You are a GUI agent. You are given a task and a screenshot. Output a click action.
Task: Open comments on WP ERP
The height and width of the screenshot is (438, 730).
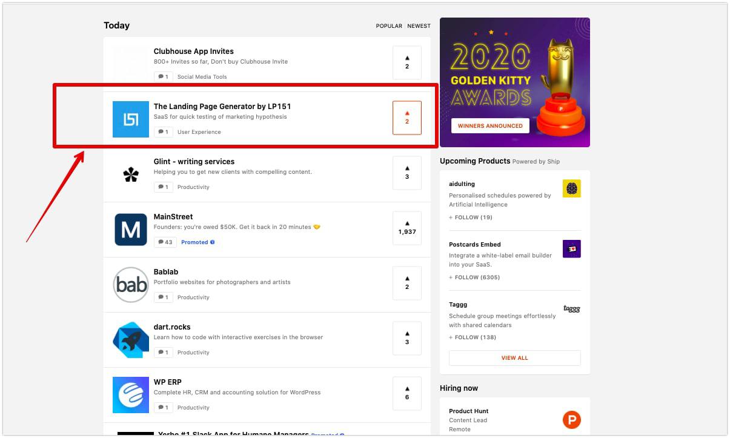[x=163, y=408]
